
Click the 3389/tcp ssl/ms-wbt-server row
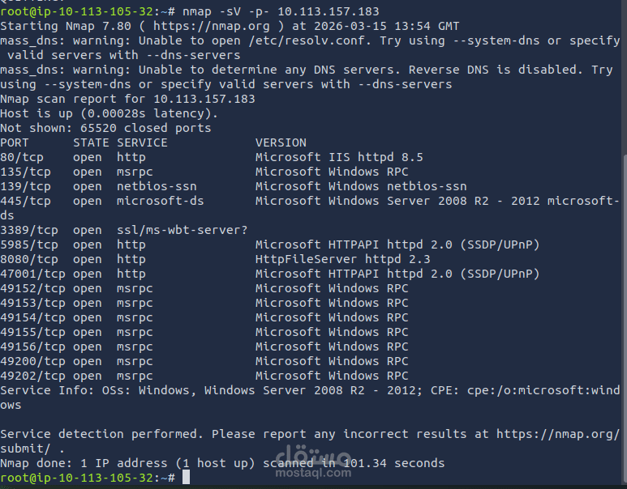[124, 230]
